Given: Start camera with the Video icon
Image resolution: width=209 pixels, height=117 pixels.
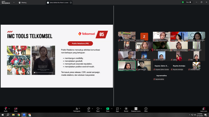Looking at the screenshot, I should (16, 110).
